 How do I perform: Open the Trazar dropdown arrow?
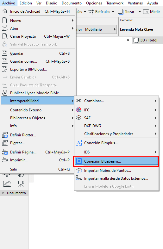(140, 12)
